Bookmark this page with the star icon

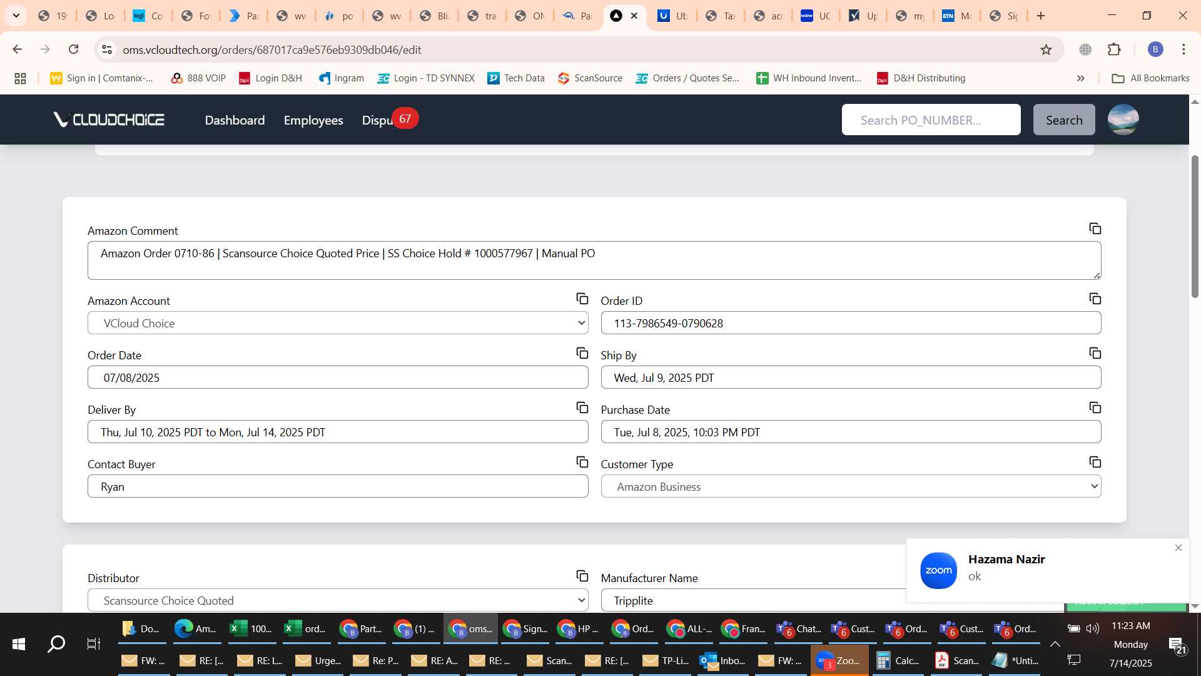coord(1046,49)
